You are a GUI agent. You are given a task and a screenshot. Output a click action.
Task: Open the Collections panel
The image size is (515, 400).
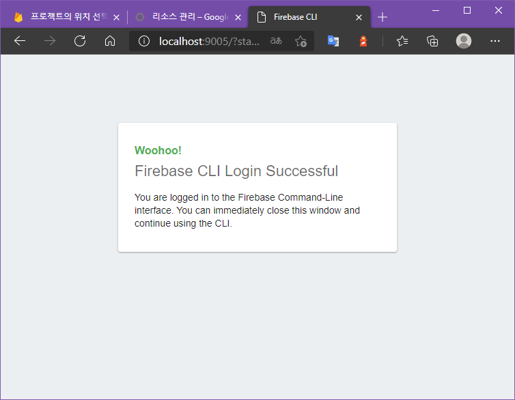coord(432,41)
